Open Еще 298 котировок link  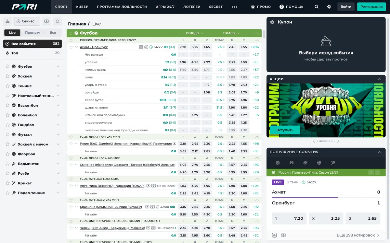click(x=358, y=235)
